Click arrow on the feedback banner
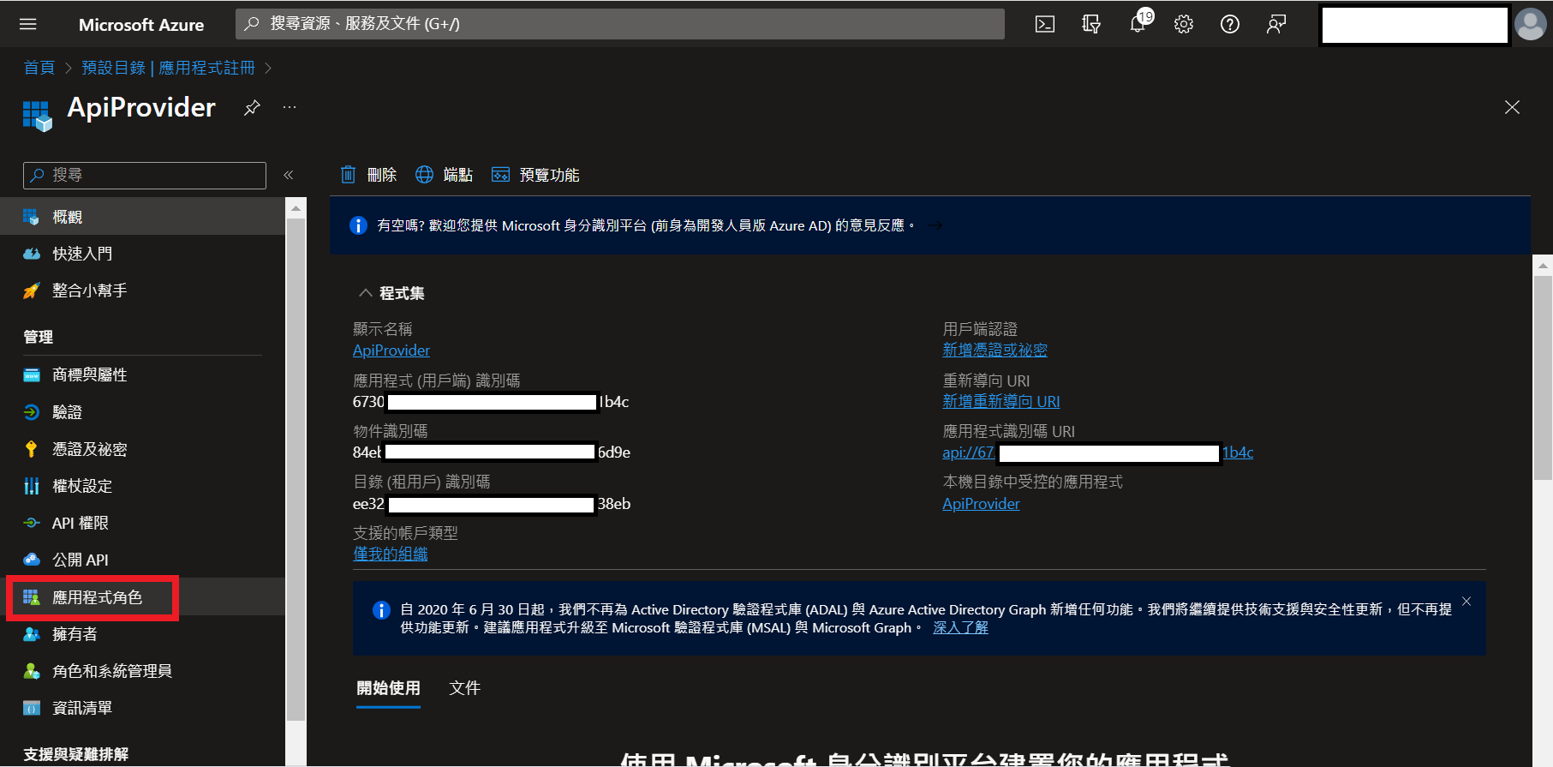 pos(935,225)
